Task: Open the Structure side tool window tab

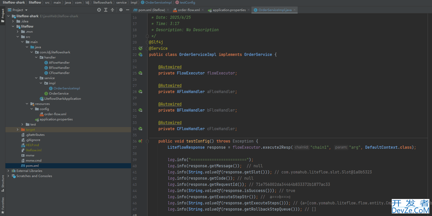Action: 3,184
